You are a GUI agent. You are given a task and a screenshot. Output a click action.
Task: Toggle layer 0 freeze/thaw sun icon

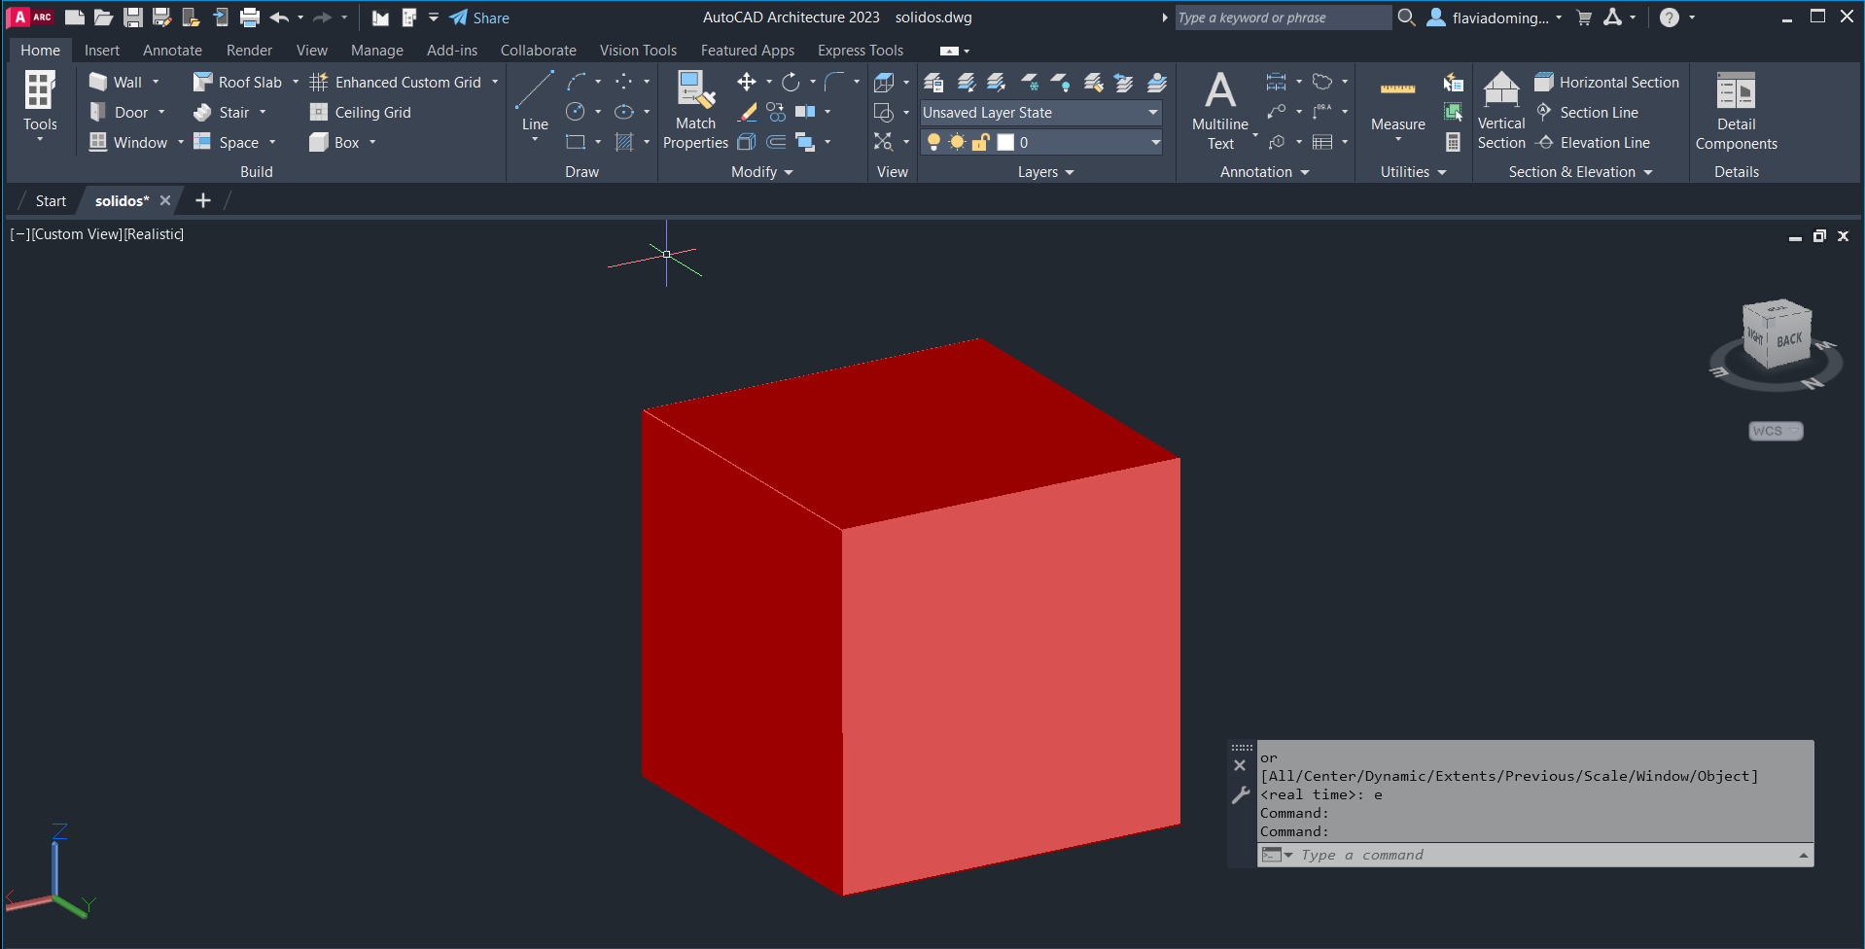[957, 142]
